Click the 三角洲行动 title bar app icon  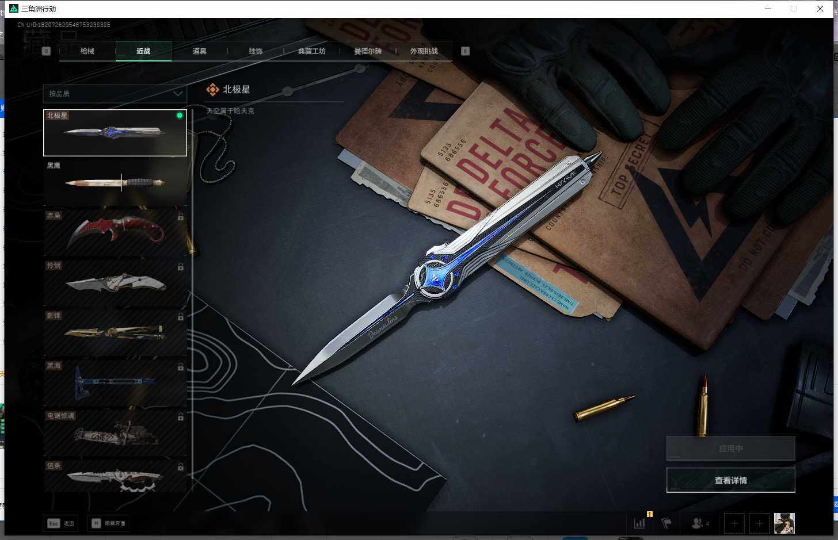[14, 9]
